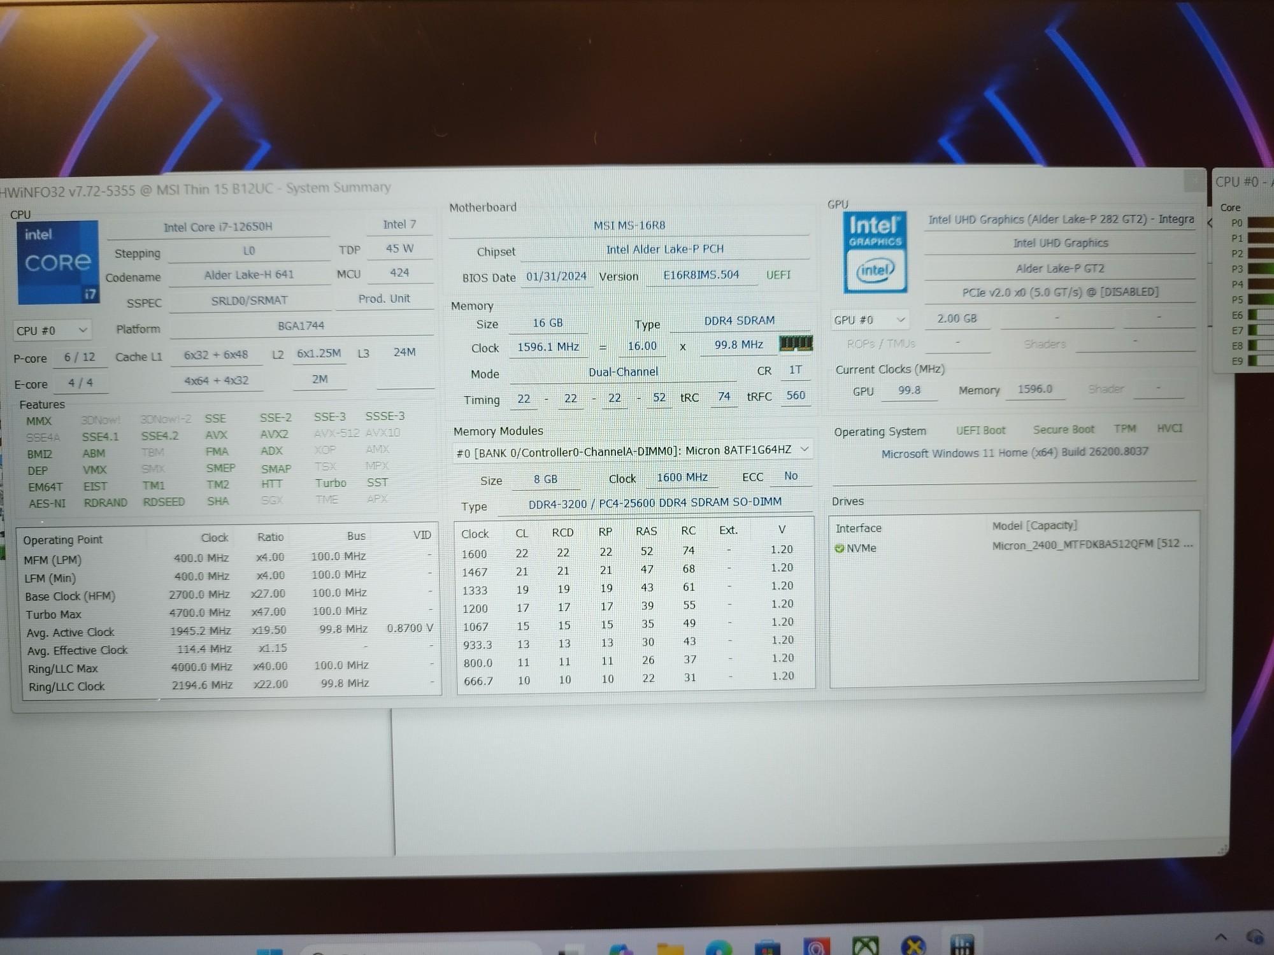Expand the memory module #0 BANK dropdown
Screen dimensions: 1274x955
pos(805,449)
